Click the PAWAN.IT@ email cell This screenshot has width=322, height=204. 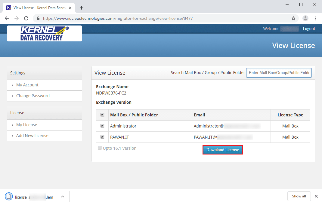pyautogui.click(x=231, y=137)
